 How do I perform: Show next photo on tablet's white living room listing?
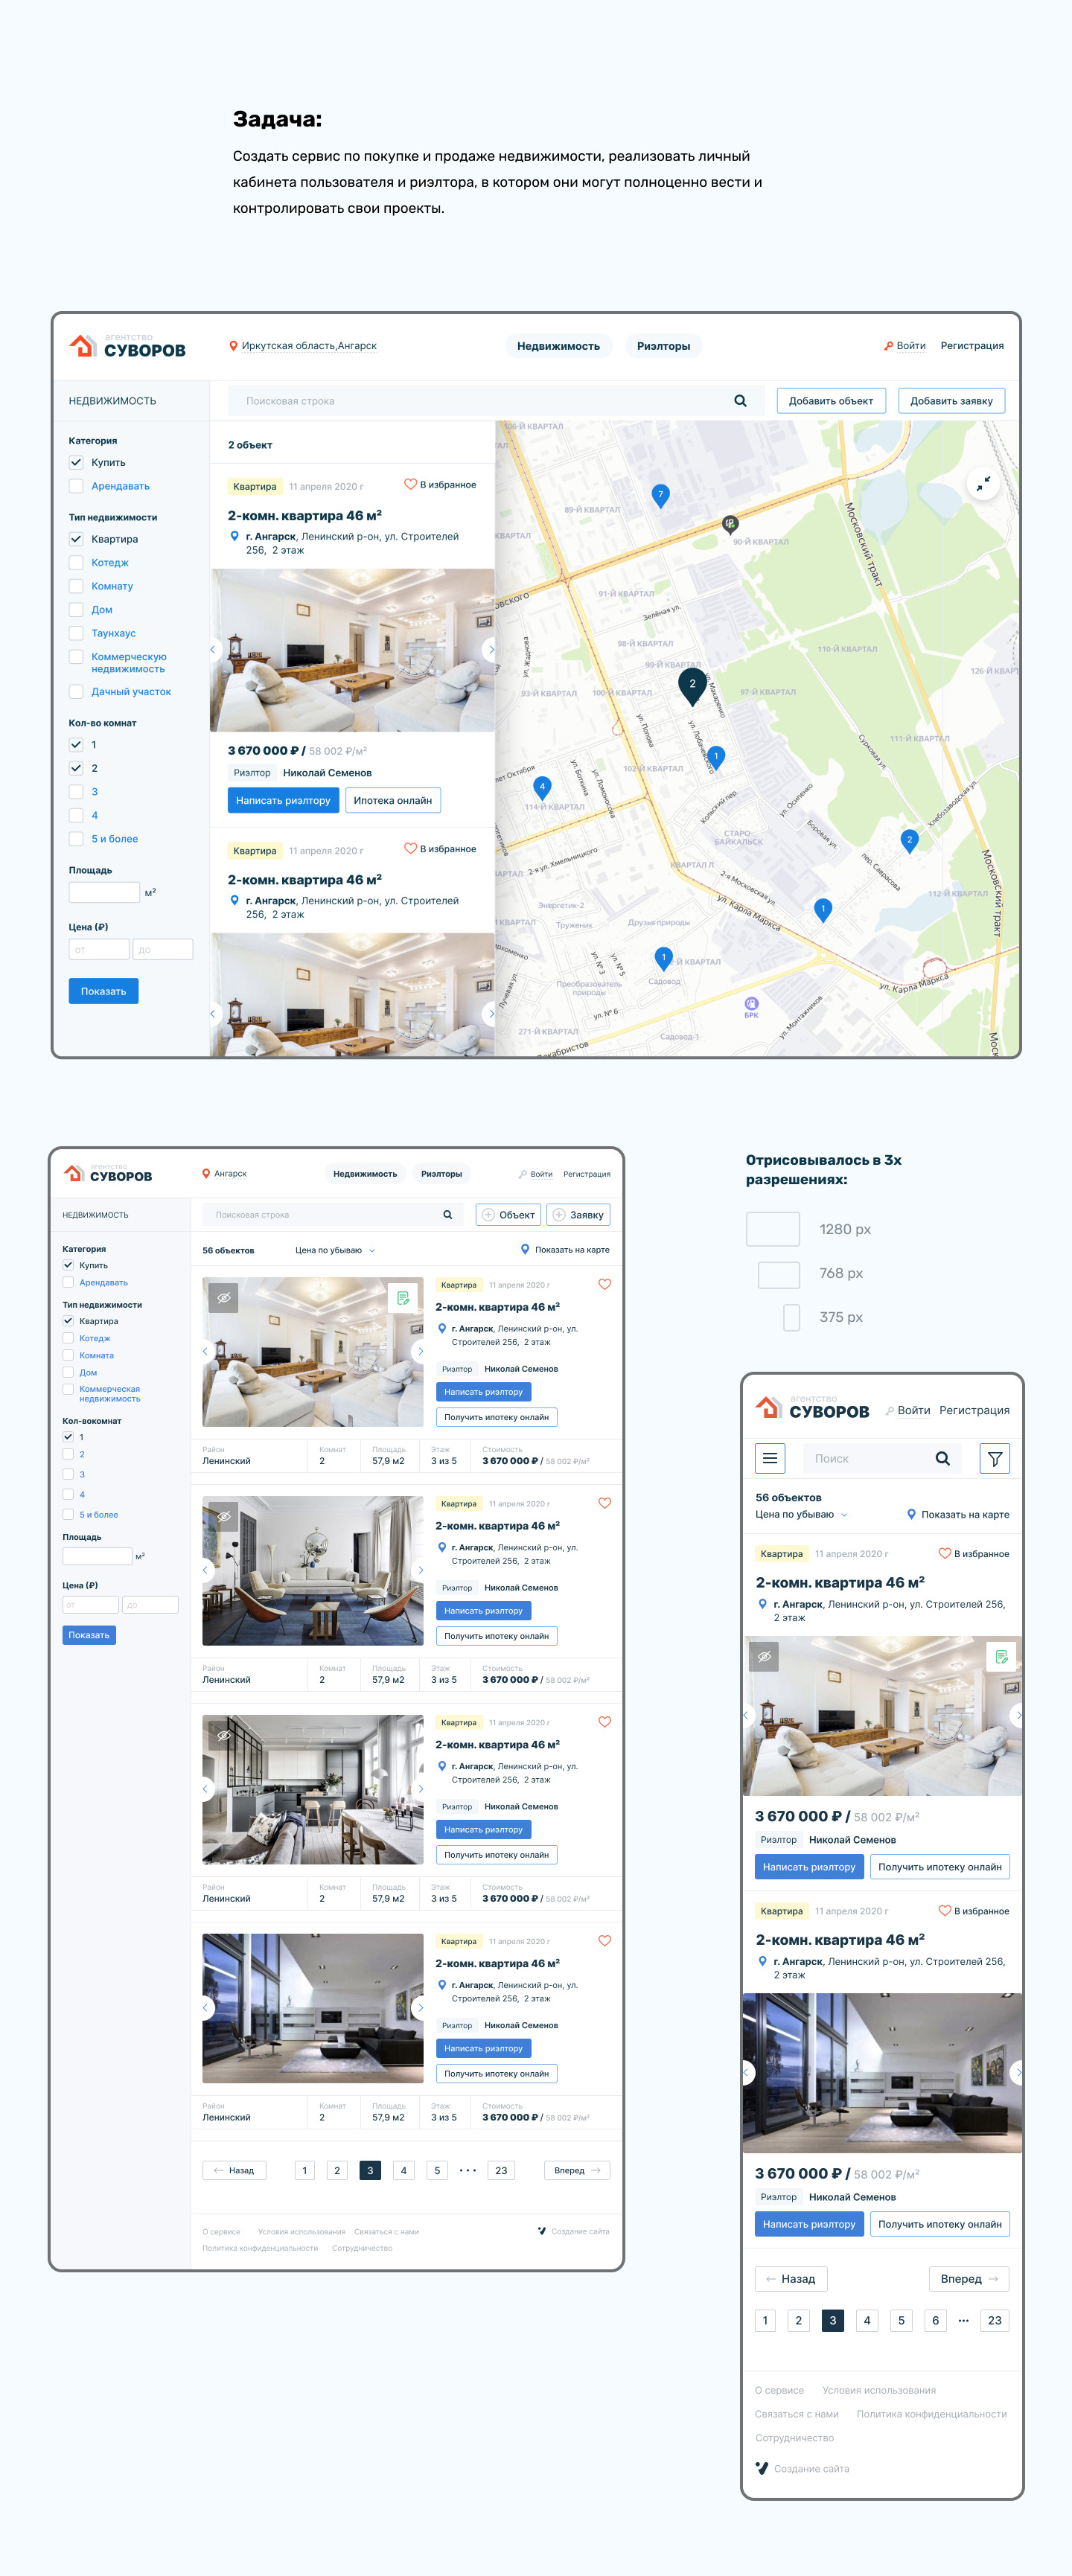click(420, 1351)
